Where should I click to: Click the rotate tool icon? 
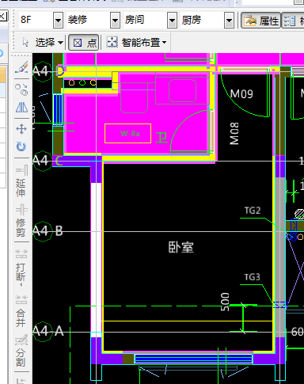click(x=21, y=146)
